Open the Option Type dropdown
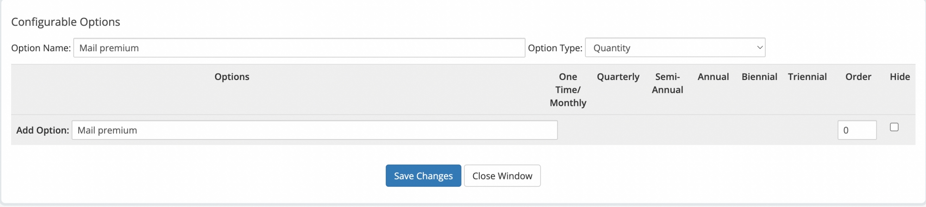Screen dimensions: 926x207 pos(675,48)
